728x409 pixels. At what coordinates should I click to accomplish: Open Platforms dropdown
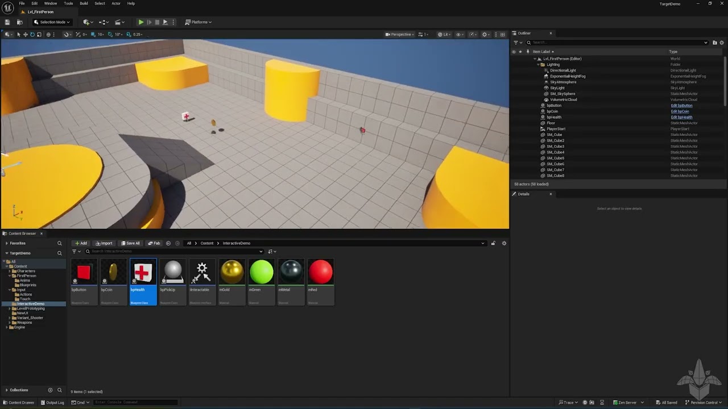point(198,22)
